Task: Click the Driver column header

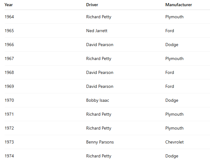Action: tap(92, 5)
